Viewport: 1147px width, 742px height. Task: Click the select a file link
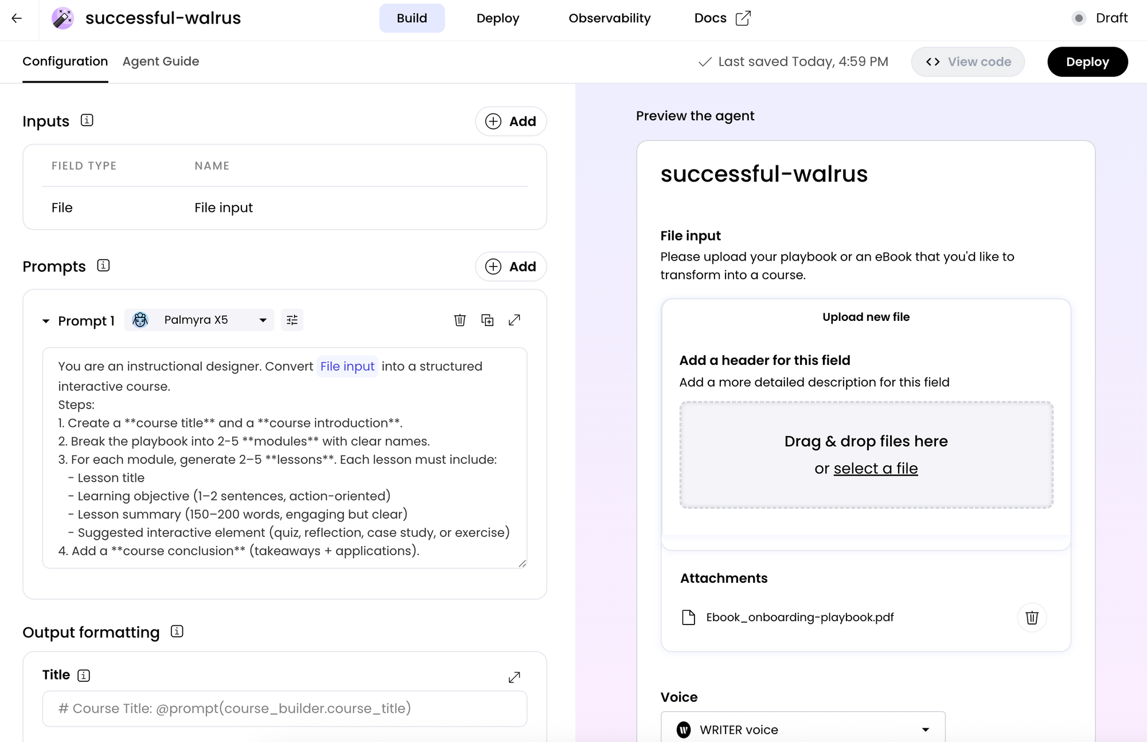pyautogui.click(x=875, y=469)
